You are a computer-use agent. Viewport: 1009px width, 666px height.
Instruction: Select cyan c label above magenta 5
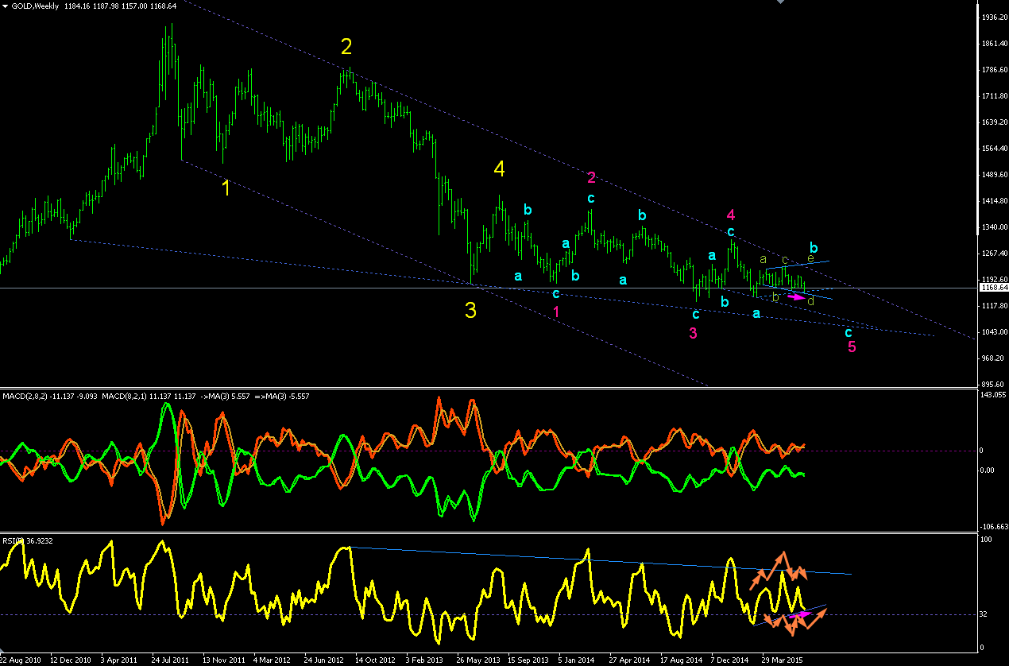[848, 332]
